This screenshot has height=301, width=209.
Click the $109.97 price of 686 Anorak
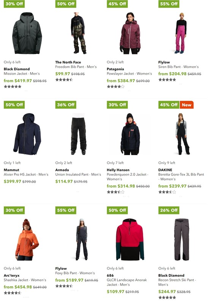[116, 291]
